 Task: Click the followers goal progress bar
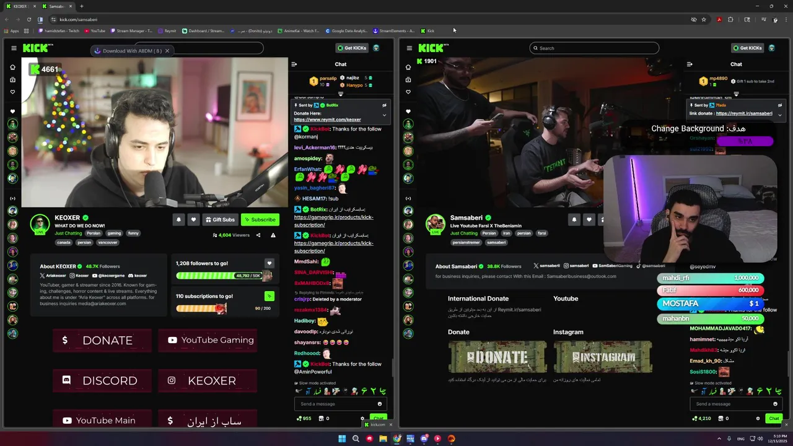point(224,276)
